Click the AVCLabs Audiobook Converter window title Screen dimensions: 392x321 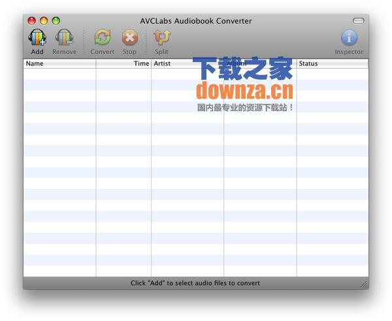click(x=196, y=21)
